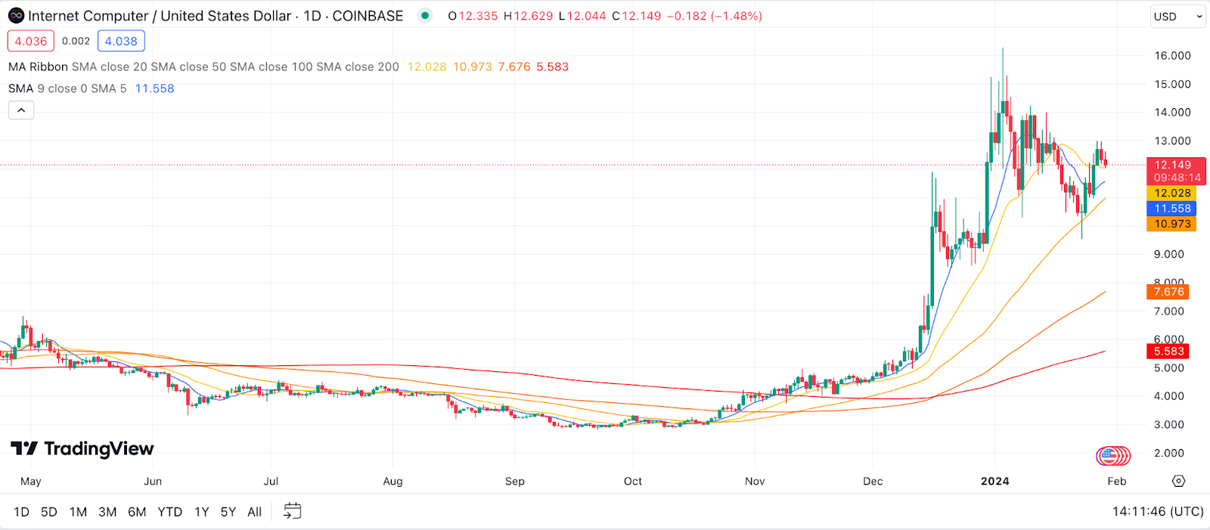1210x530 pixels.
Task: Click the 7.676 SMA 100 axis label
Action: pos(1168,292)
